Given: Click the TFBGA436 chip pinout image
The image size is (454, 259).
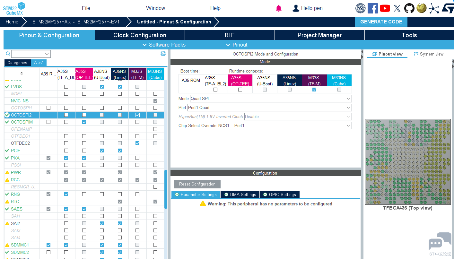Looking at the screenshot, I should click(x=408, y=162).
